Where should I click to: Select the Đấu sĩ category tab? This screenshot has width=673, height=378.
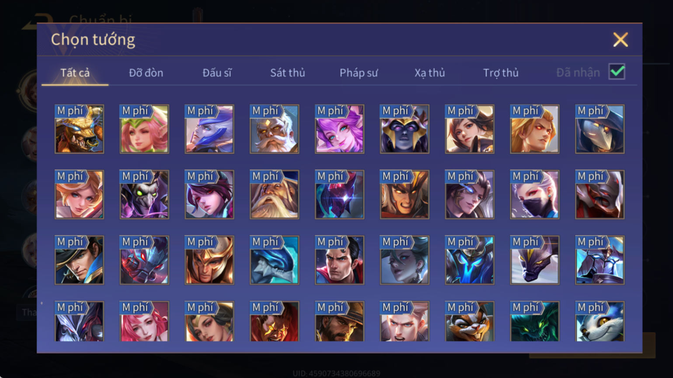pyautogui.click(x=217, y=73)
